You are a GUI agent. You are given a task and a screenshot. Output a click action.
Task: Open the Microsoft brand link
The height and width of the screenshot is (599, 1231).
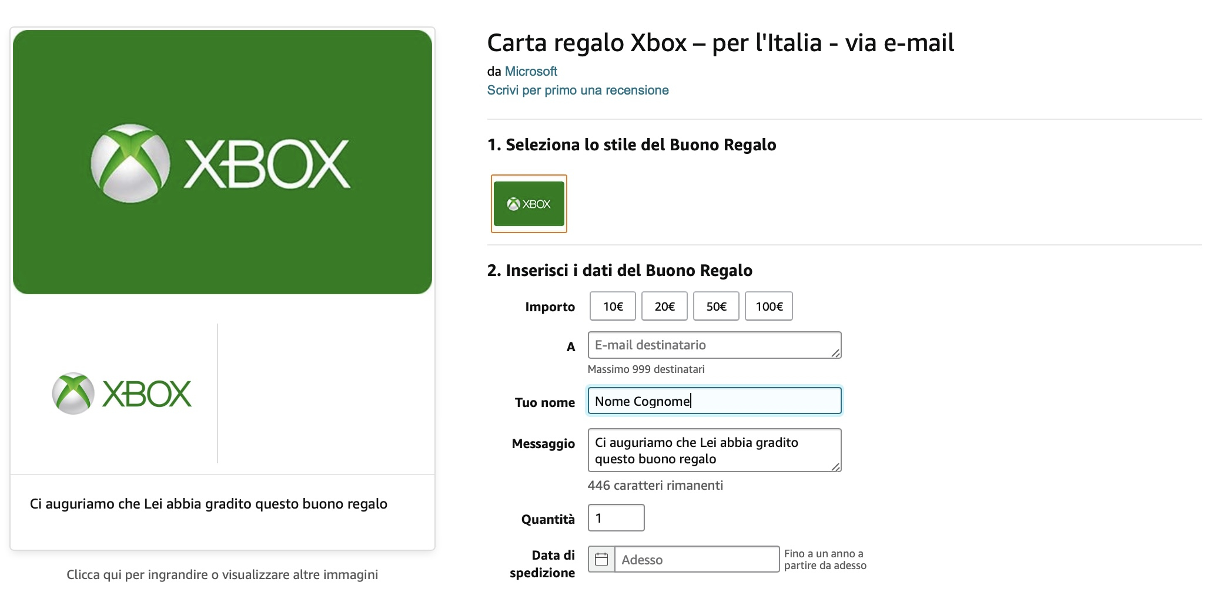(x=530, y=72)
